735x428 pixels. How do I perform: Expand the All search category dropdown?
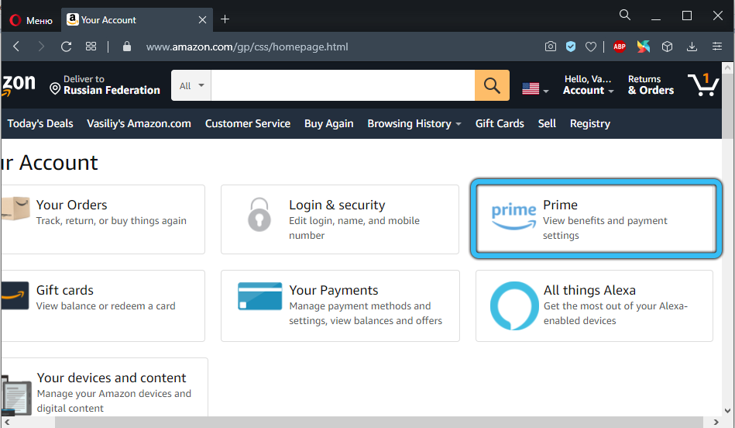tap(191, 85)
